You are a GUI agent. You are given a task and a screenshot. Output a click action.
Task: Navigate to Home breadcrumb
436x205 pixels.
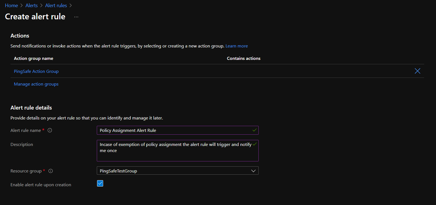click(x=11, y=6)
